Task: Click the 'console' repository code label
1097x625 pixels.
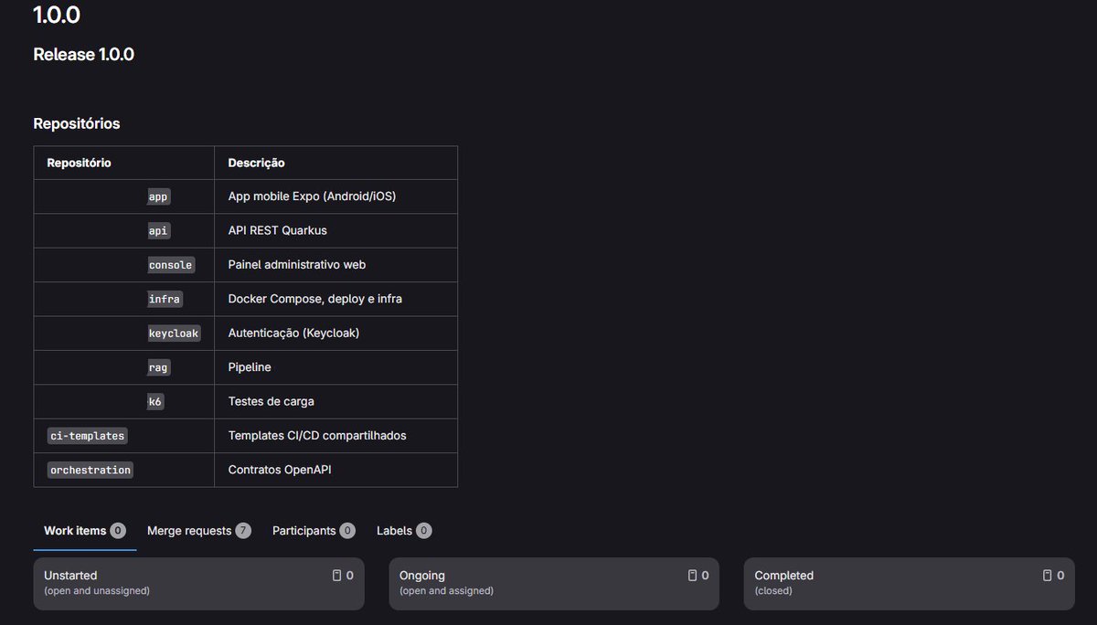Action: pos(171,265)
